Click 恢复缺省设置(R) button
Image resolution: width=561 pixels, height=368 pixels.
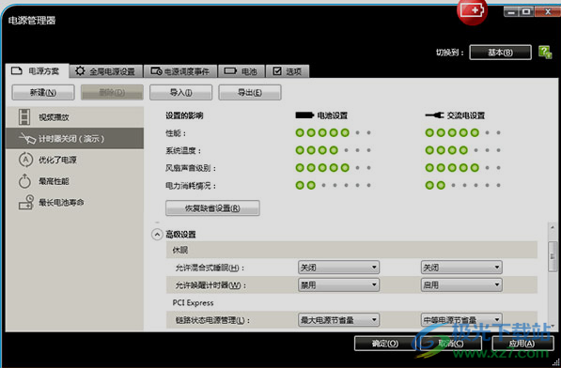pos(212,207)
